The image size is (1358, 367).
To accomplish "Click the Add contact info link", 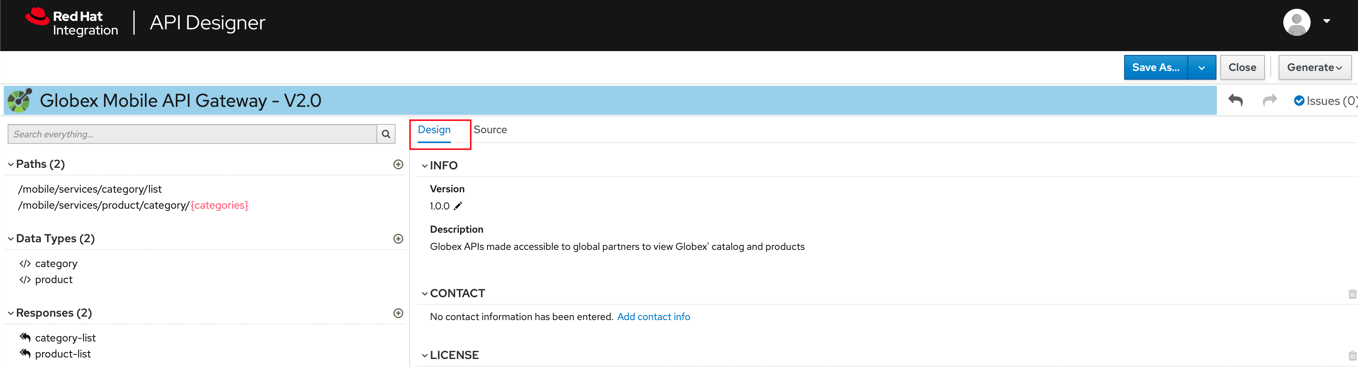I will click(x=653, y=317).
